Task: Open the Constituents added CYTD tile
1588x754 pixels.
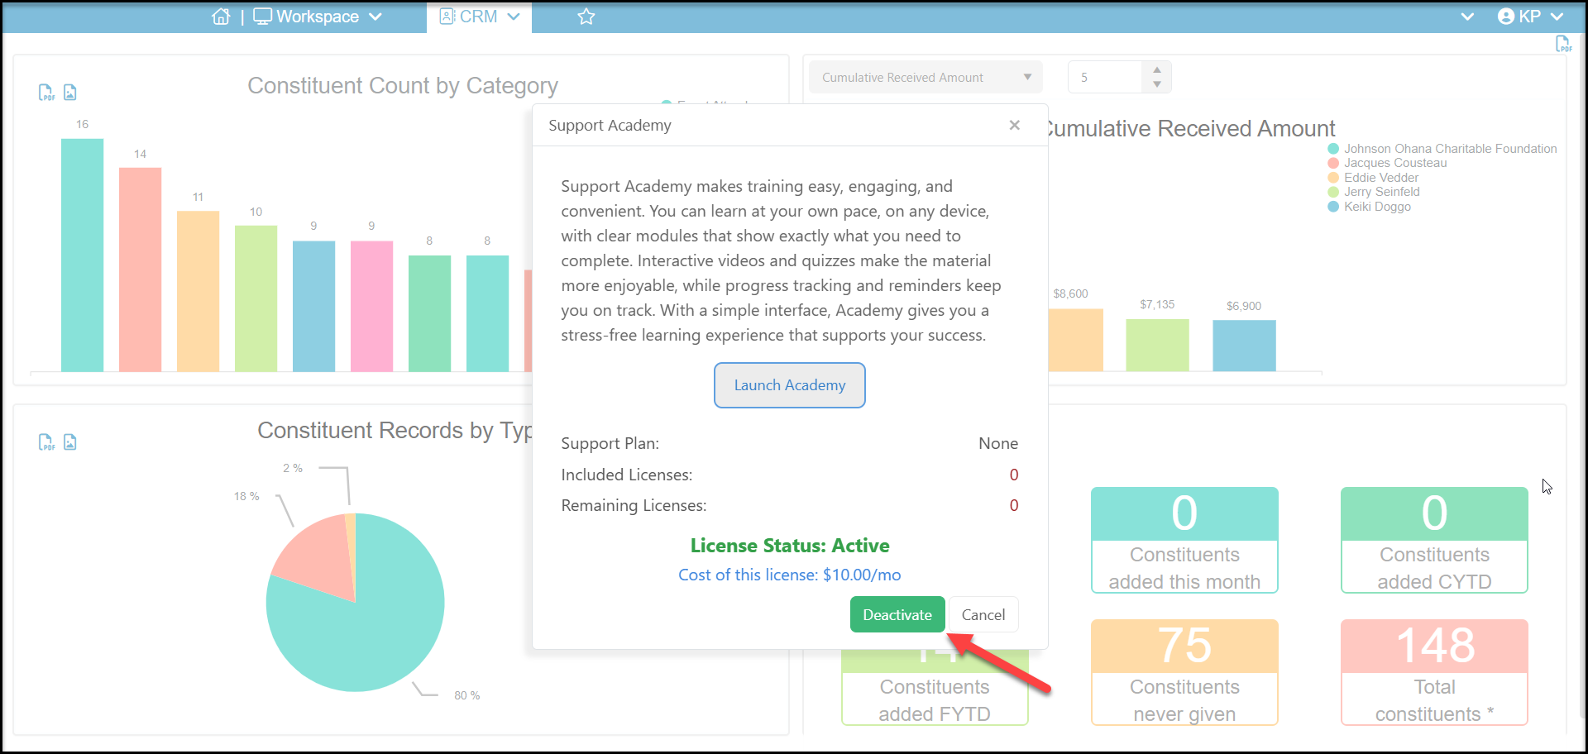Action: pyautogui.click(x=1434, y=540)
